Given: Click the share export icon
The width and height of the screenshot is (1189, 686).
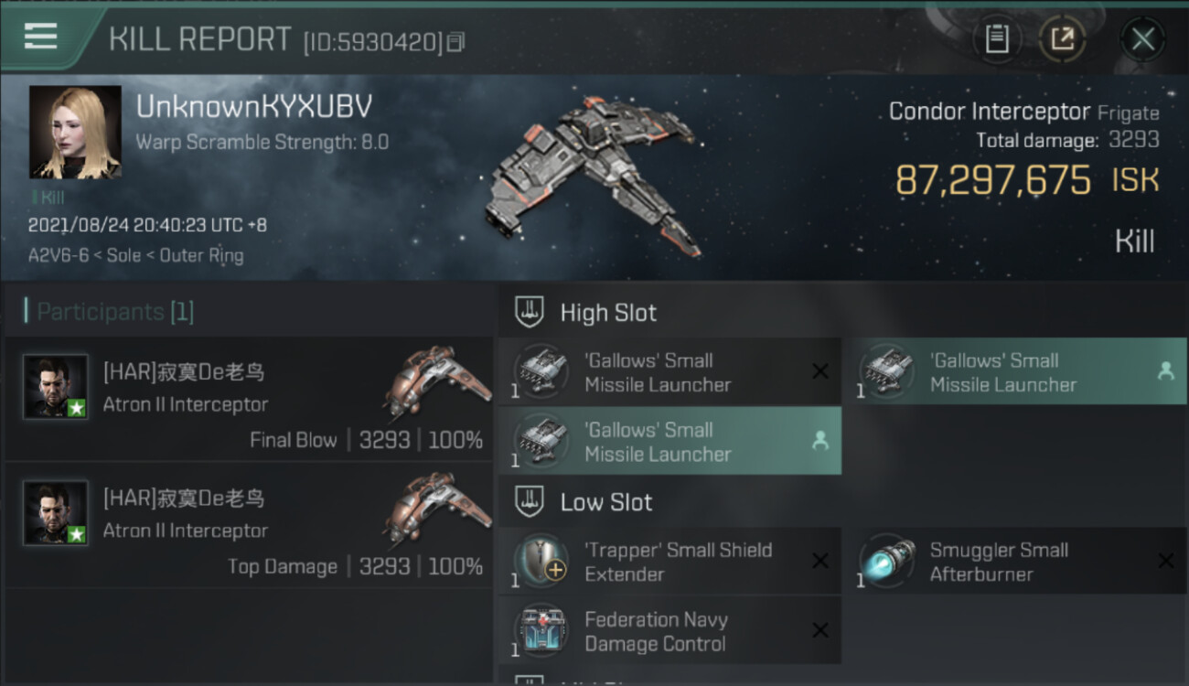Looking at the screenshot, I should [x=1062, y=39].
